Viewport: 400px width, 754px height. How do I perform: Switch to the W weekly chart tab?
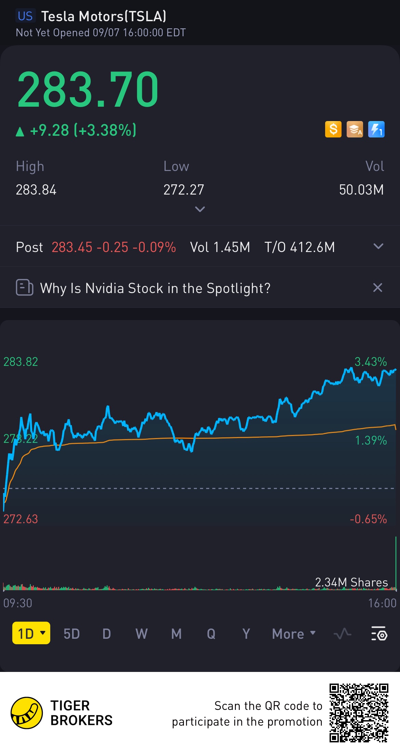point(142,634)
